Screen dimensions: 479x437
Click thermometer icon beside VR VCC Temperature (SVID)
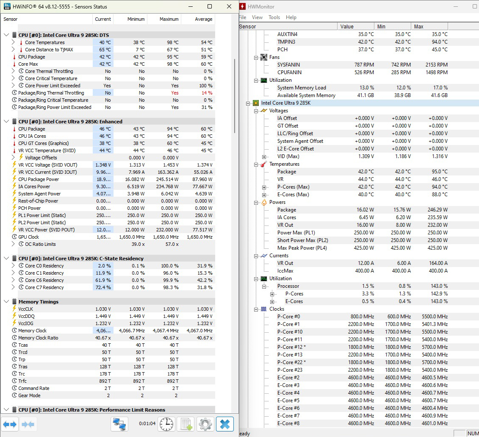coord(14,150)
